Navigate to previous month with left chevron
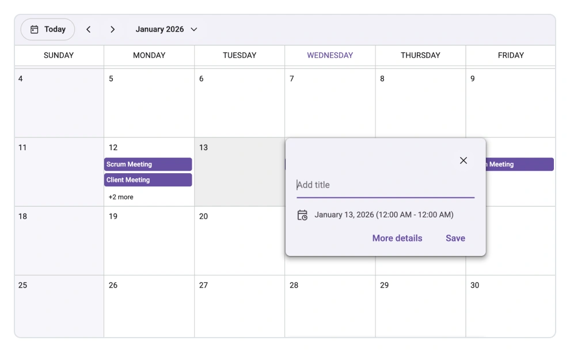The height and width of the screenshot is (352, 570). pos(88,29)
